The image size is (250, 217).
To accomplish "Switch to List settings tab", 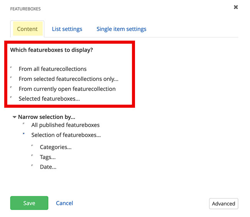I will 67,29.
